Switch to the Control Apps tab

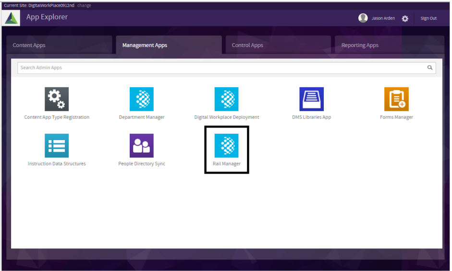coord(247,46)
